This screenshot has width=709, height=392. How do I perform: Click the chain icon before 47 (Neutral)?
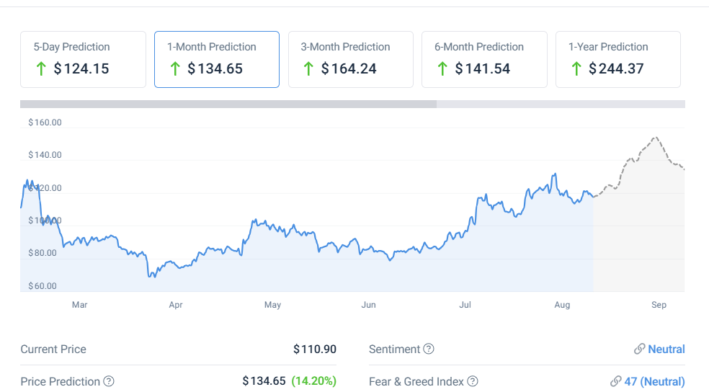coord(616,381)
